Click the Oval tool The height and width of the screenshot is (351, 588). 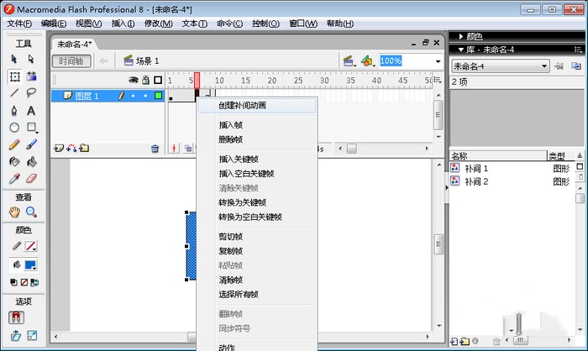click(x=14, y=128)
